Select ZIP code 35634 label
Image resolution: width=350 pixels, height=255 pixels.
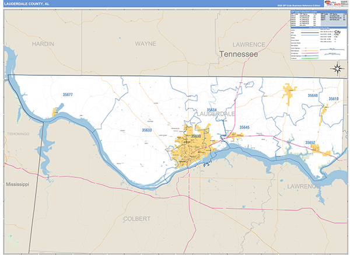click(211, 110)
